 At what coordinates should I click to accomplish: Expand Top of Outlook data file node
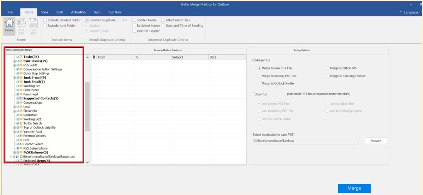click(15, 128)
